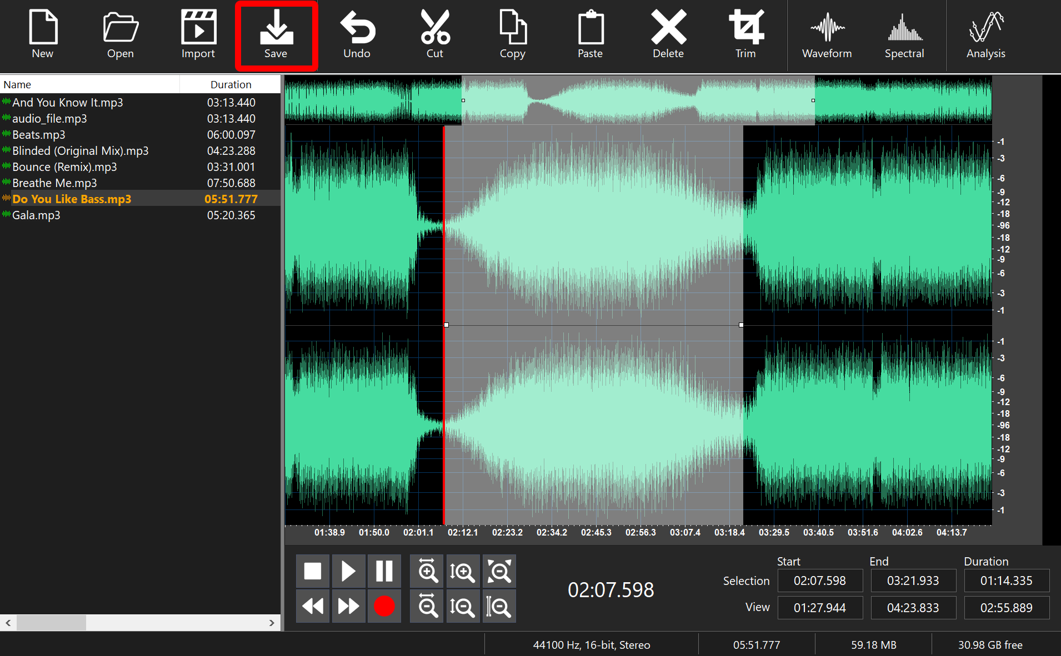Image resolution: width=1061 pixels, height=656 pixels.
Task: Click the Selection Start time field
Action: click(x=820, y=581)
